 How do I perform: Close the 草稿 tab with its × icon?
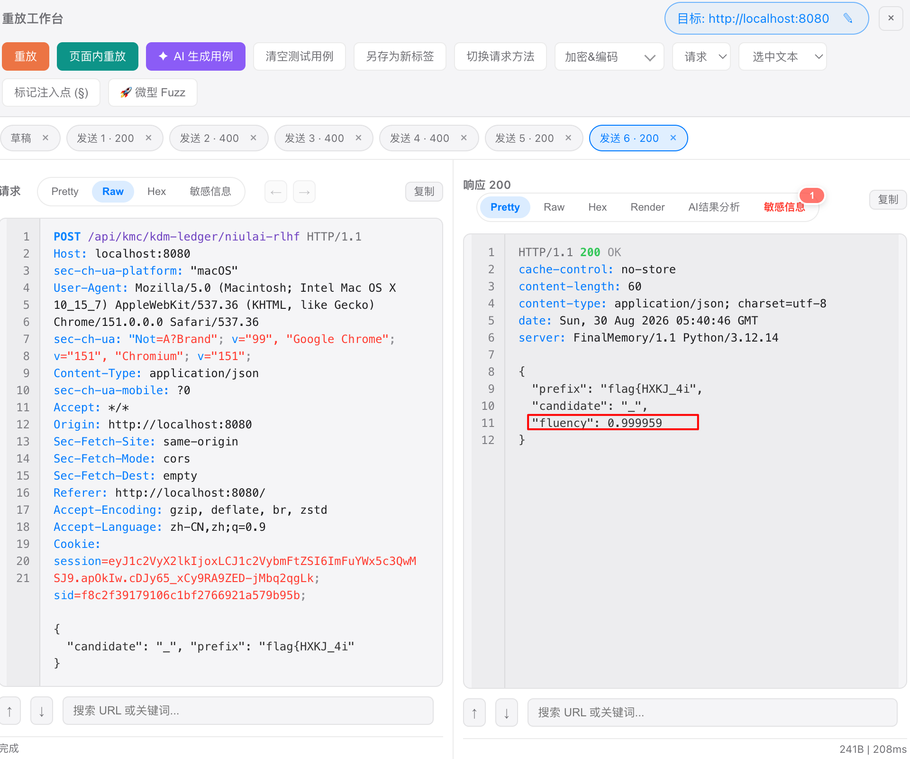tap(45, 138)
